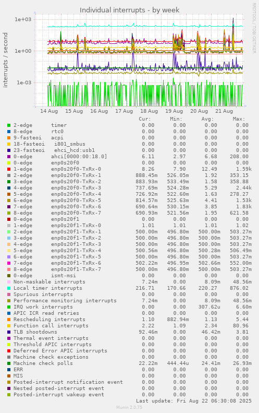Click the RRDTOOL / TOBI OETIKER vertical text
Viewport: 259px width, 413px height.
pos(254,28)
